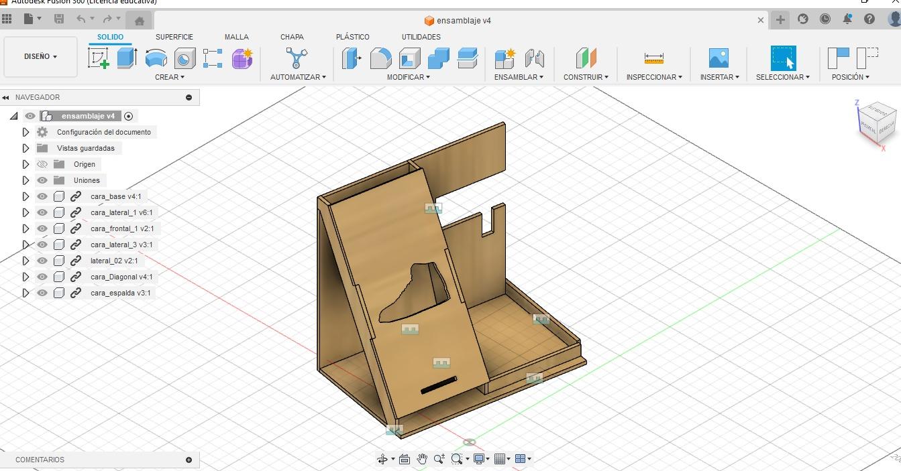Screen dimensions: 901x471
Task: Open the Zoom window tool
Action: pos(458,459)
